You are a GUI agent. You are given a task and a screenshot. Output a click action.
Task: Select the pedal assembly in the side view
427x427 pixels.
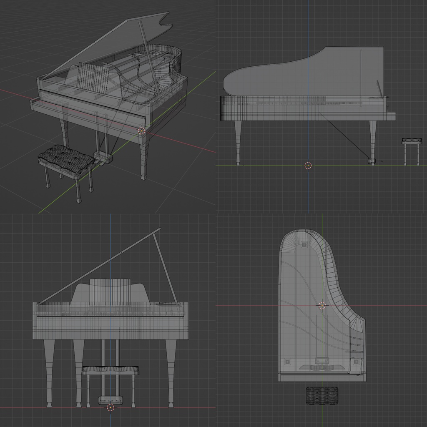[372, 161]
